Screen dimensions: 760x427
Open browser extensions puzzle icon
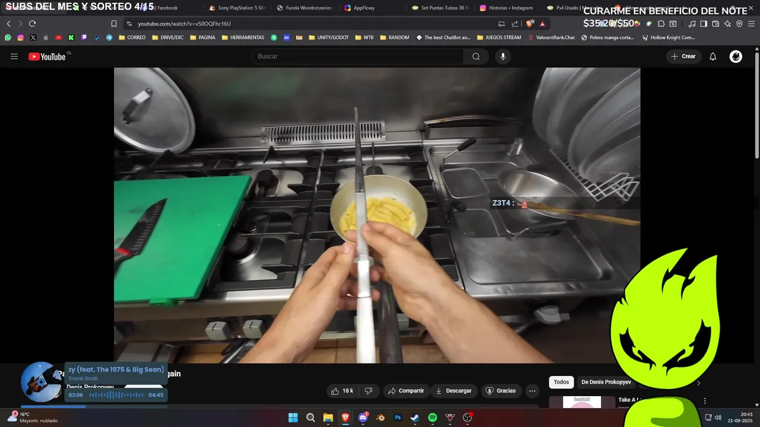[x=661, y=24]
